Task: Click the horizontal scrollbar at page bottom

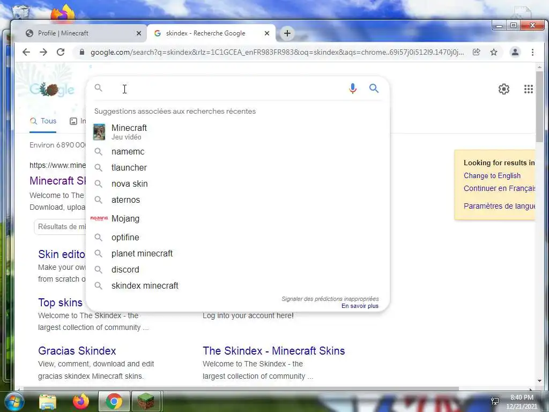Action: [241, 388]
